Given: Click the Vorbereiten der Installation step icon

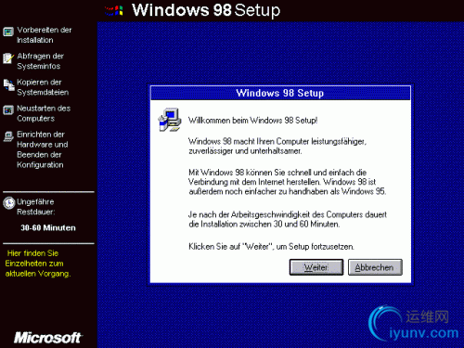Looking at the screenshot, I should pyautogui.click(x=8, y=32).
